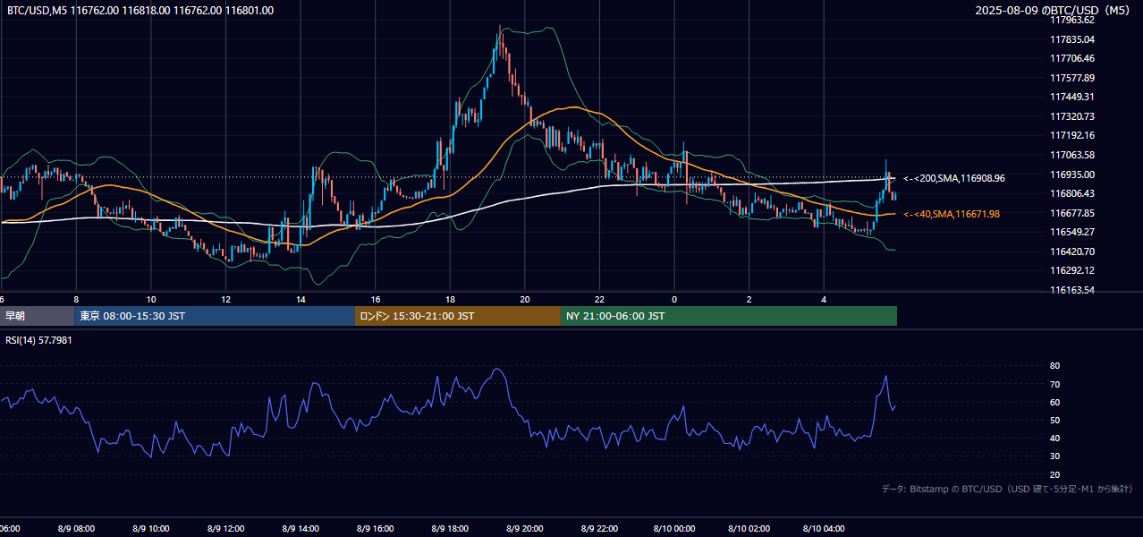Click price axis label 116806.43

pos(1072,193)
